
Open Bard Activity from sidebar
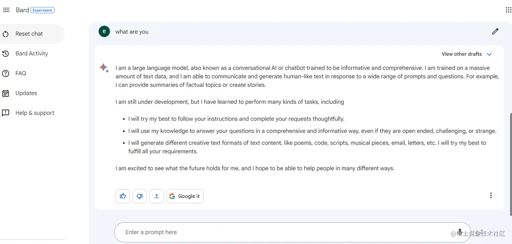point(31,53)
